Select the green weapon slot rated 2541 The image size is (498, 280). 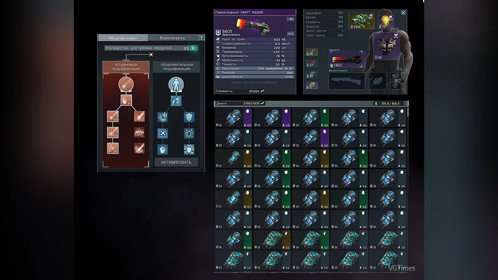click(x=361, y=21)
